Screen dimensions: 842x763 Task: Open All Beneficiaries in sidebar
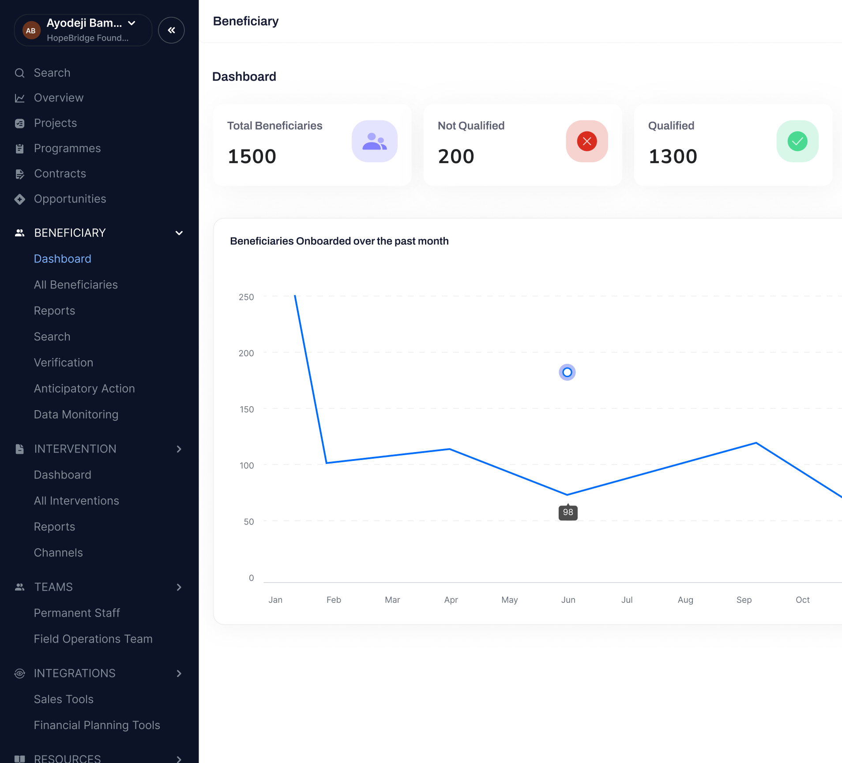[x=76, y=285]
